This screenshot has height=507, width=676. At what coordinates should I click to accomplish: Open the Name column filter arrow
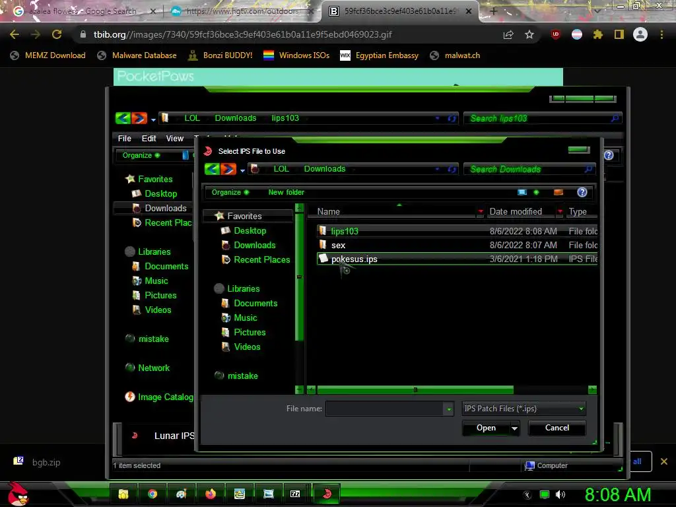coord(481,212)
